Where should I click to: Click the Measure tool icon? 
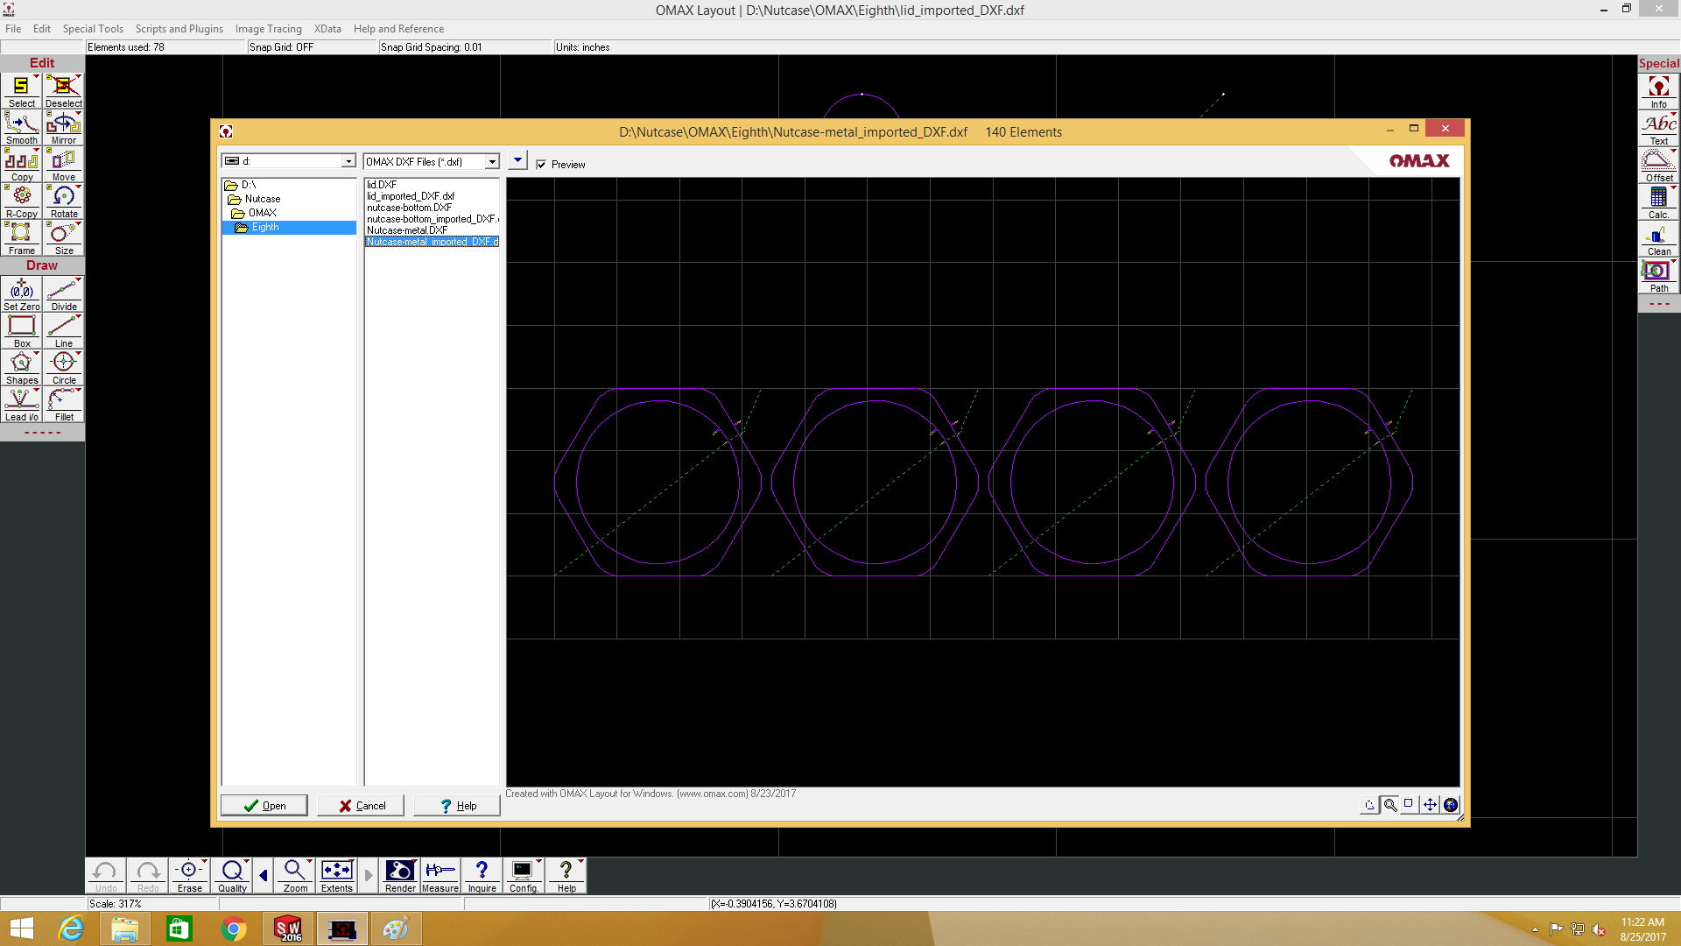pos(440,875)
